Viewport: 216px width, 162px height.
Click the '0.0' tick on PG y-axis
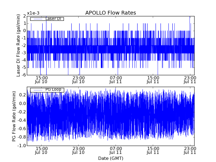point(23,104)
